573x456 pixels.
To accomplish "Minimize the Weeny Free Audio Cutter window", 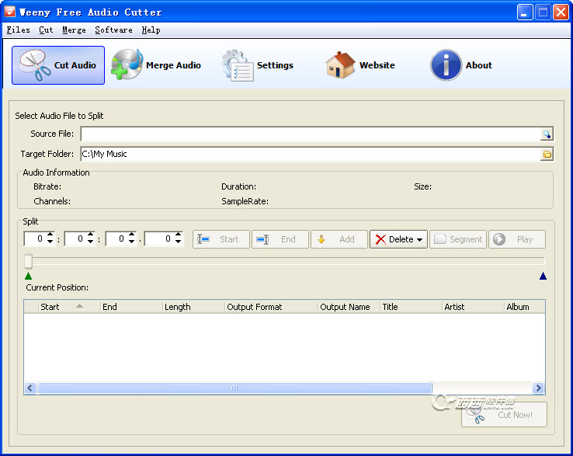I will (x=525, y=12).
